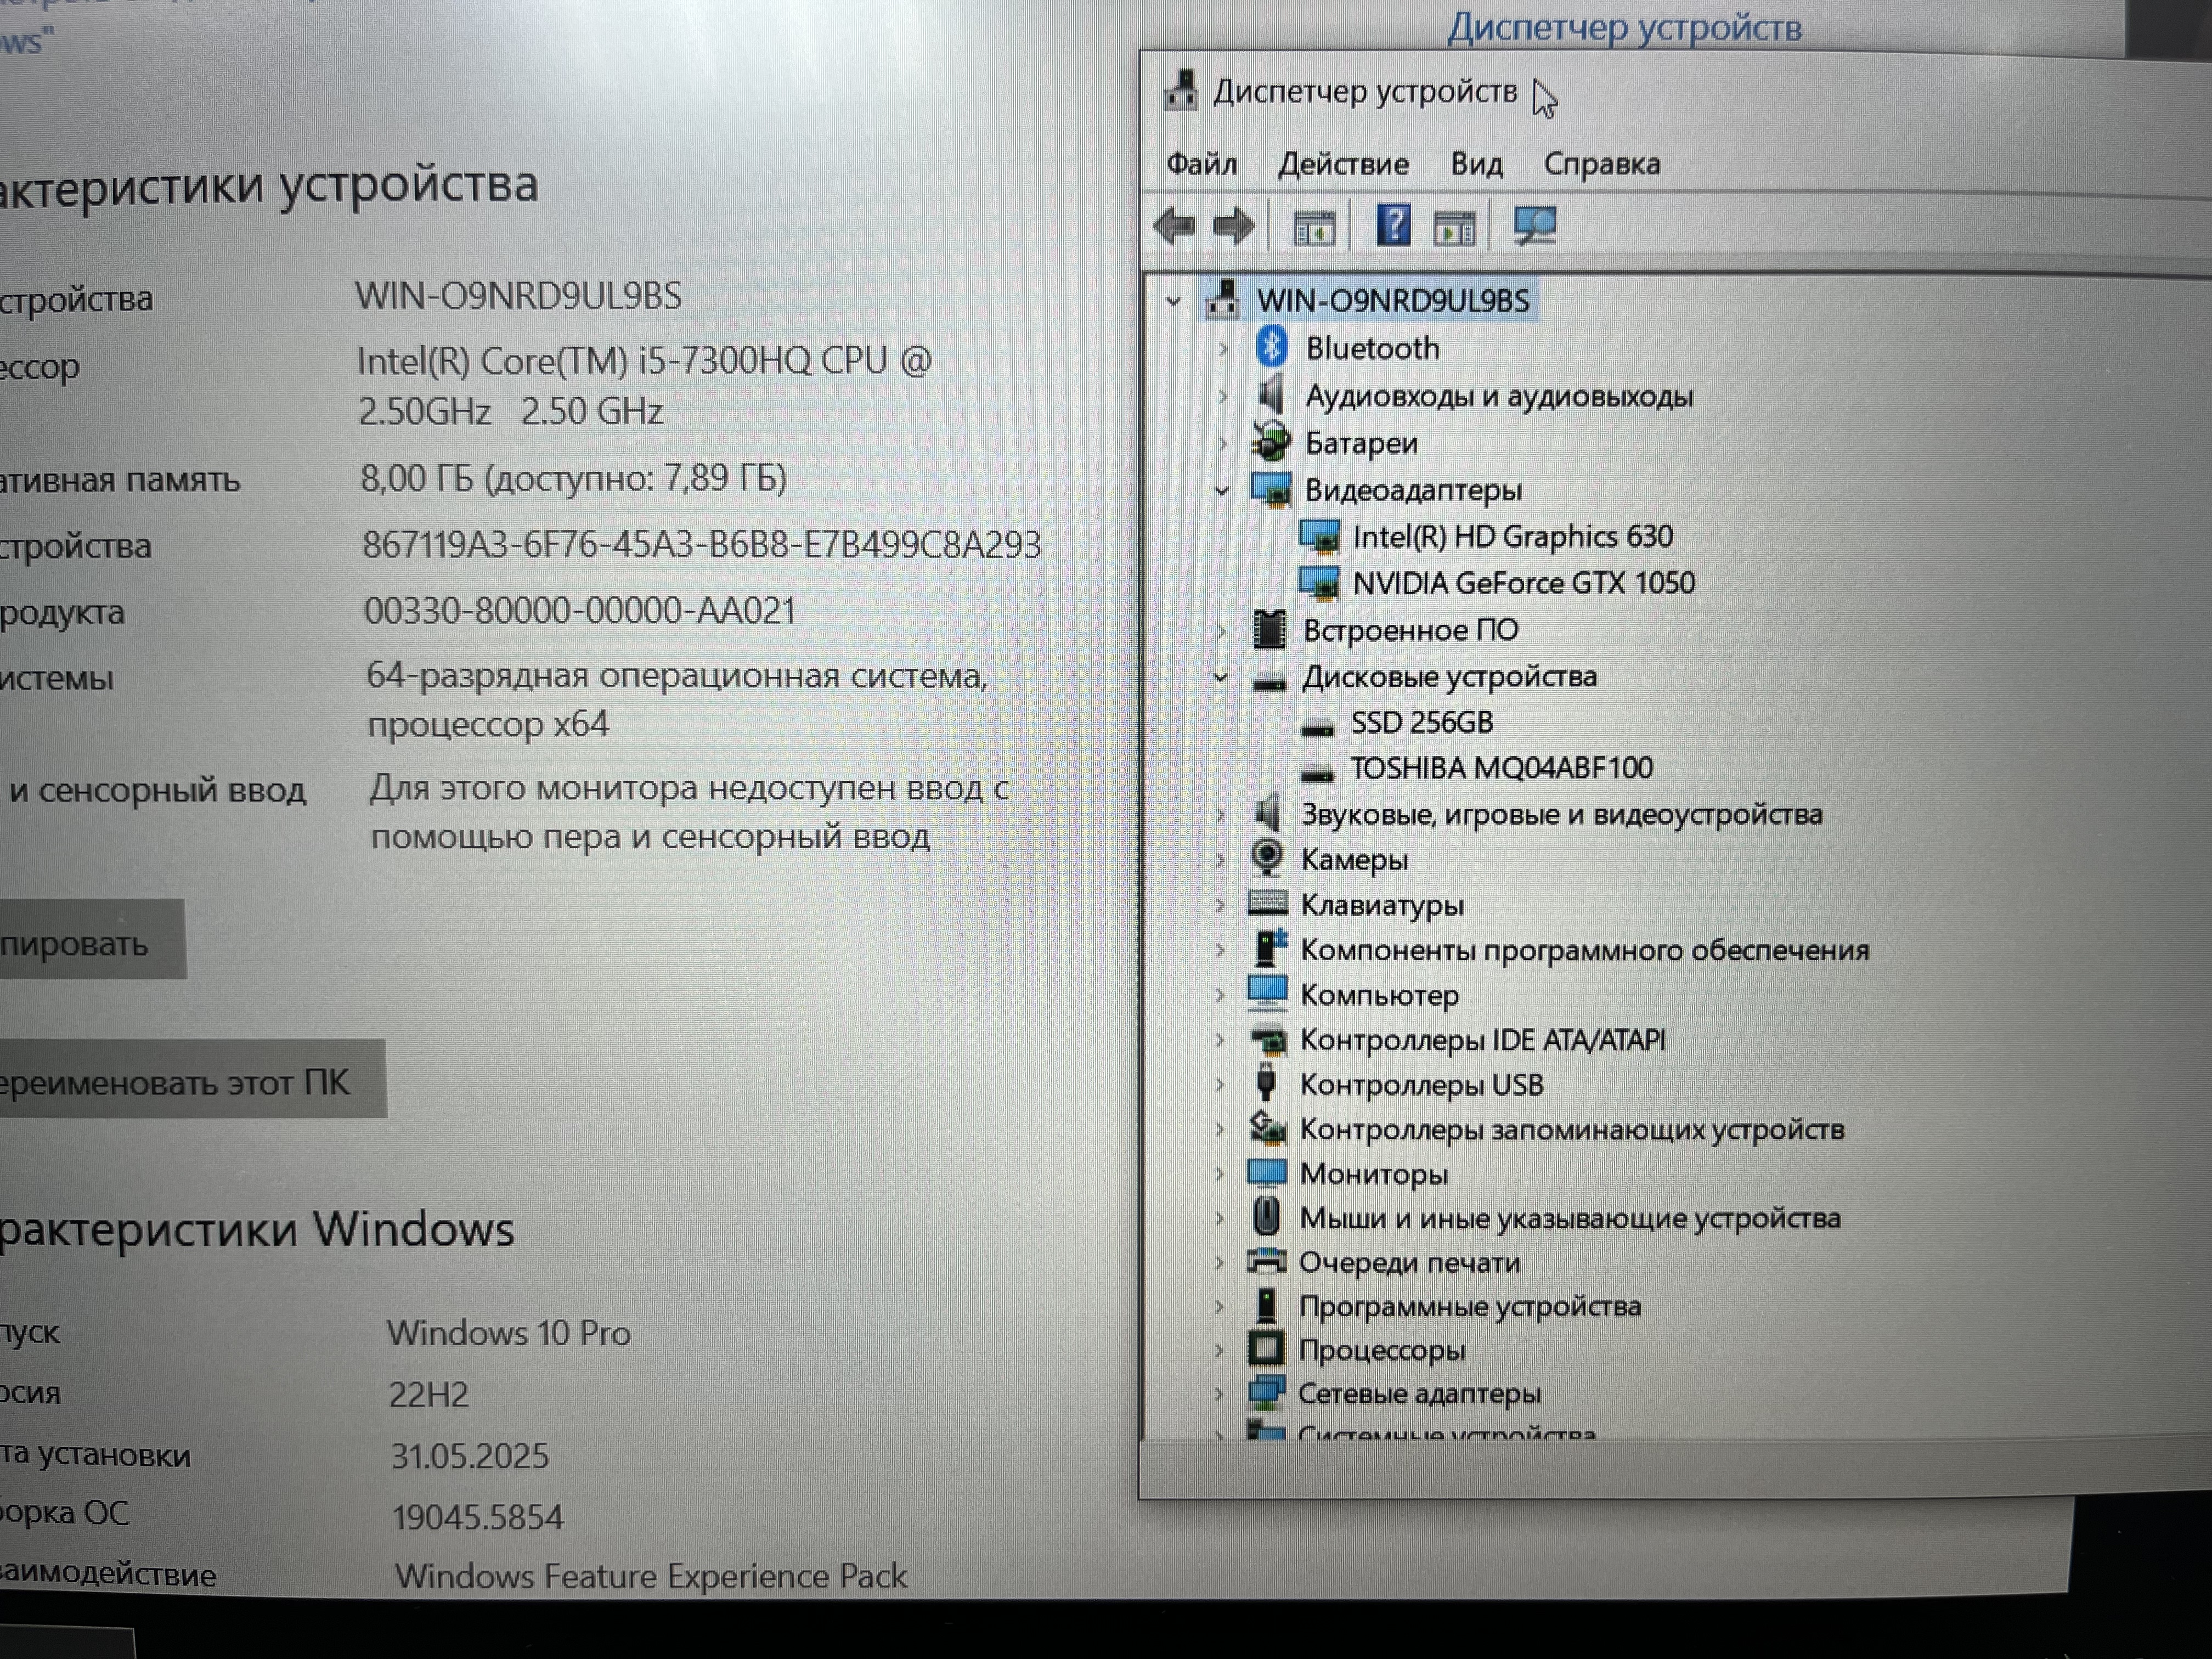The height and width of the screenshot is (1659, 2212).
Task: Select the TOSHIBA MQ04ABF100 drive
Action: (1501, 768)
